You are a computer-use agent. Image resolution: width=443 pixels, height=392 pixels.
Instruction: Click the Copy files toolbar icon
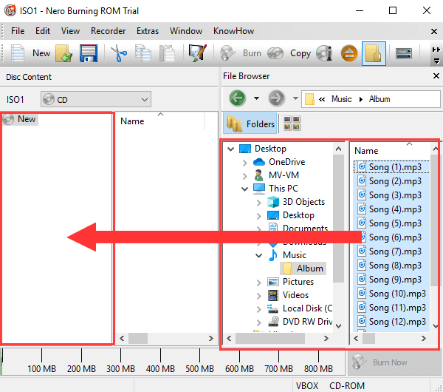(143, 53)
